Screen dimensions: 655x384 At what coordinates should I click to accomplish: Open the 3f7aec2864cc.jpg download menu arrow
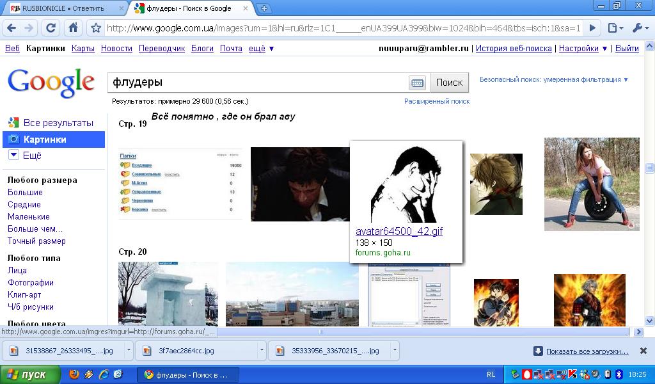(x=262, y=350)
